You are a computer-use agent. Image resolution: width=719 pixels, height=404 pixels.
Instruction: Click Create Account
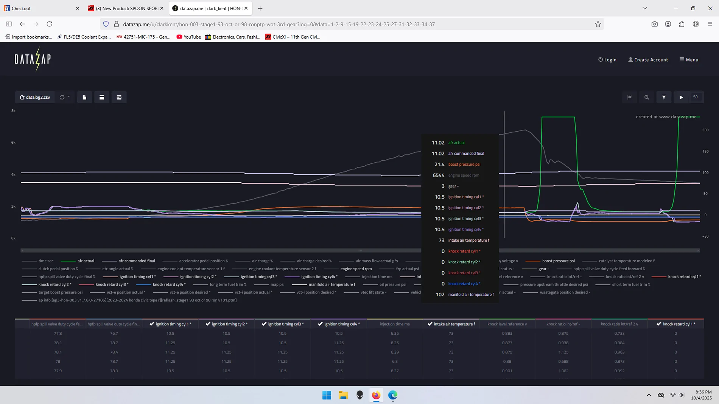click(x=648, y=60)
